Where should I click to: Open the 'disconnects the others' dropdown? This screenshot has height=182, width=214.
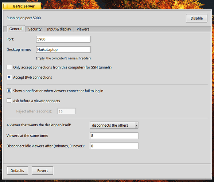click(x=114, y=125)
